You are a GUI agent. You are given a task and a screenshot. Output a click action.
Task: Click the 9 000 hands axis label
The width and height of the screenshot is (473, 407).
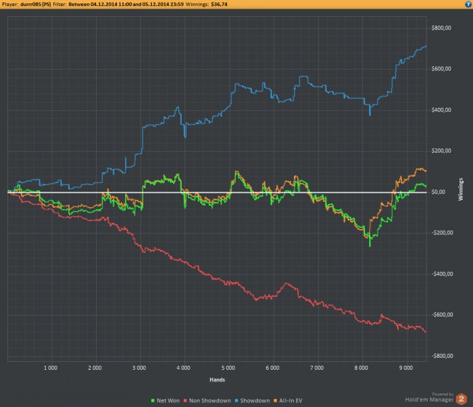pos(405,368)
